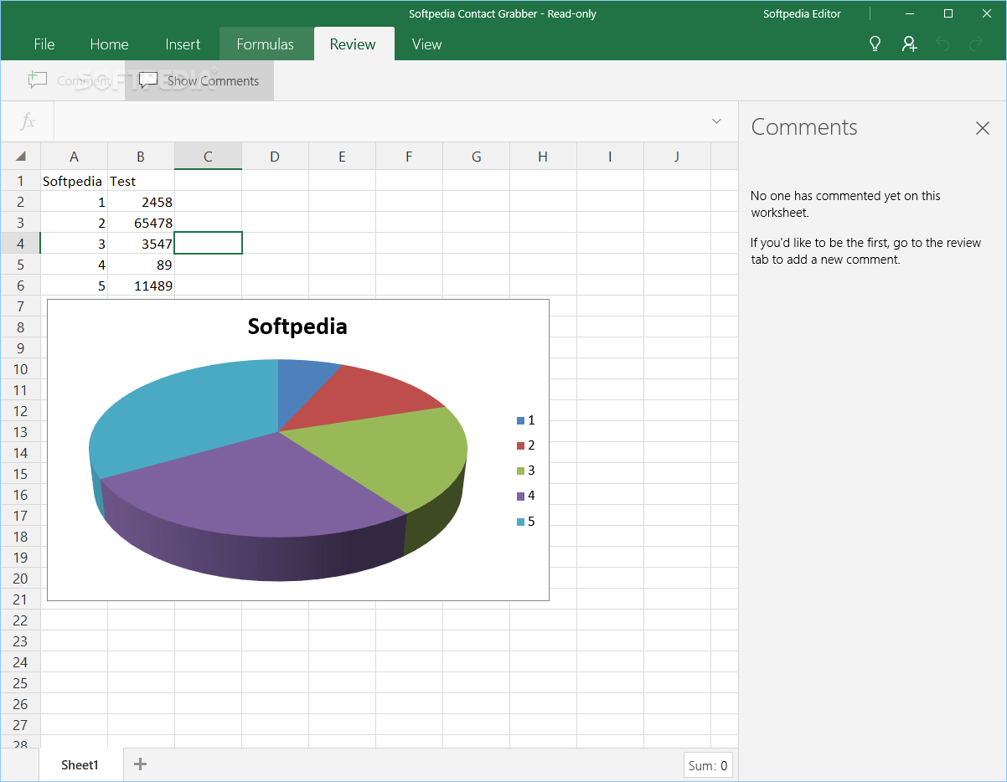Select the Review tab

[x=353, y=44]
